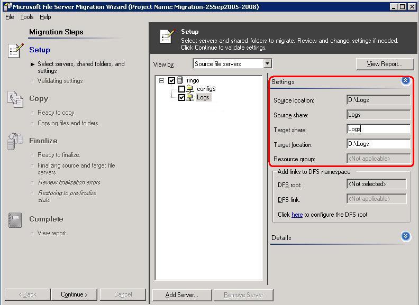Click the Setup header checklist icon
The height and width of the screenshot is (305, 419).
(168, 36)
